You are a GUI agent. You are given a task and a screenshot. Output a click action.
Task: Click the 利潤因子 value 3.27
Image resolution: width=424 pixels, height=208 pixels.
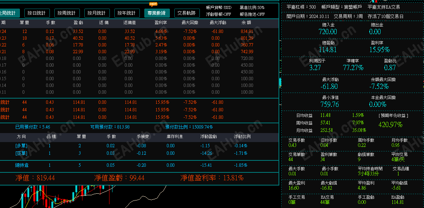[315, 67]
